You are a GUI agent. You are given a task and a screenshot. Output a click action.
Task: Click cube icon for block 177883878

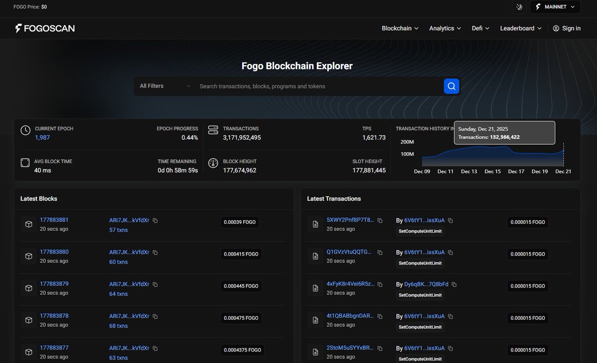pyautogui.click(x=29, y=320)
